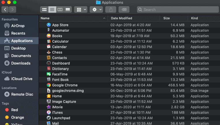The height and width of the screenshot is (125, 220).
Task: Click the Edit Tags toolbar button
Action: click(124, 10)
